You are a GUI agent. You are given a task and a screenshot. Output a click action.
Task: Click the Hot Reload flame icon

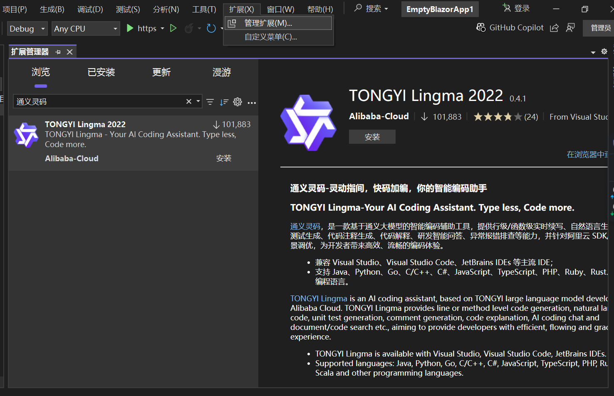click(189, 28)
